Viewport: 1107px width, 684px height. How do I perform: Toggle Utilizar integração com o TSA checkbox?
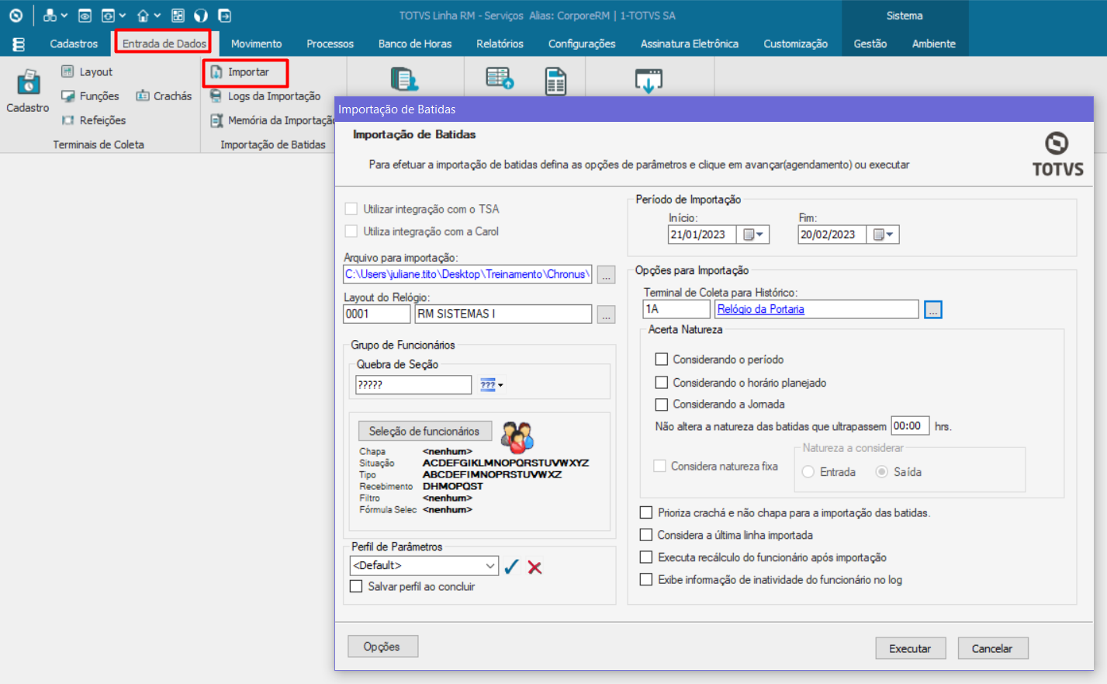(351, 209)
